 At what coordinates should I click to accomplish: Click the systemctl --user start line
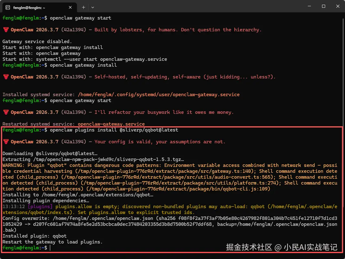click(85, 59)
